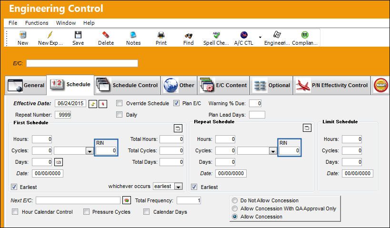390x228 pixels.
Task: Click the Delete eraser icon
Action: 106,35
